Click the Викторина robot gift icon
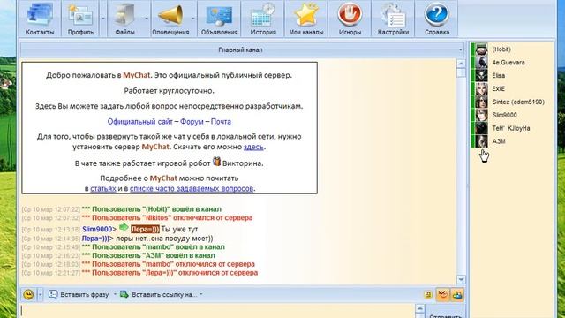This screenshot has height=318, width=565. 216,161
